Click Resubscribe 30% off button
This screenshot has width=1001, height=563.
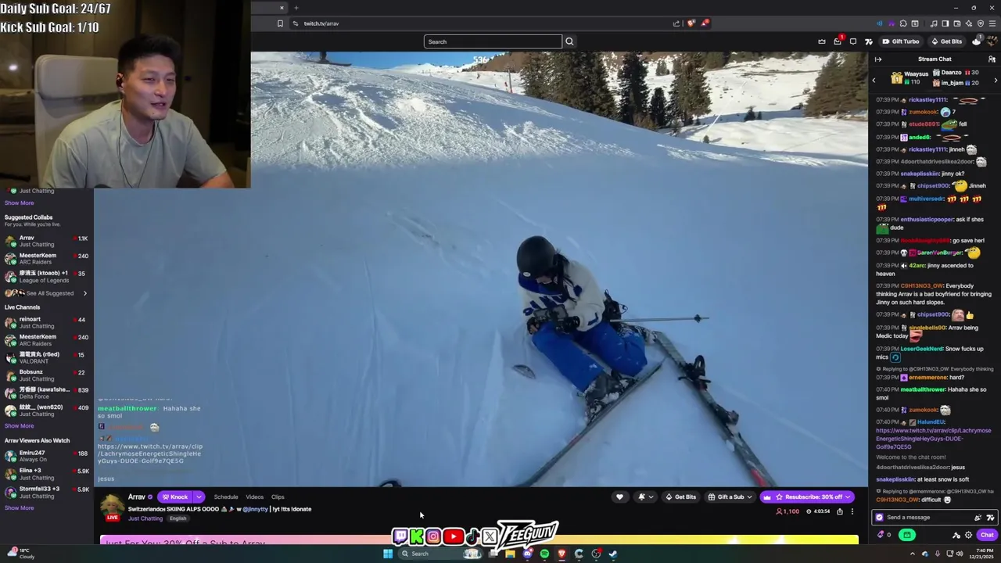tap(807, 497)
